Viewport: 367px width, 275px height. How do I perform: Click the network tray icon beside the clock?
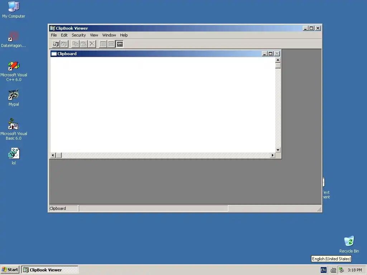pos(342,270)
